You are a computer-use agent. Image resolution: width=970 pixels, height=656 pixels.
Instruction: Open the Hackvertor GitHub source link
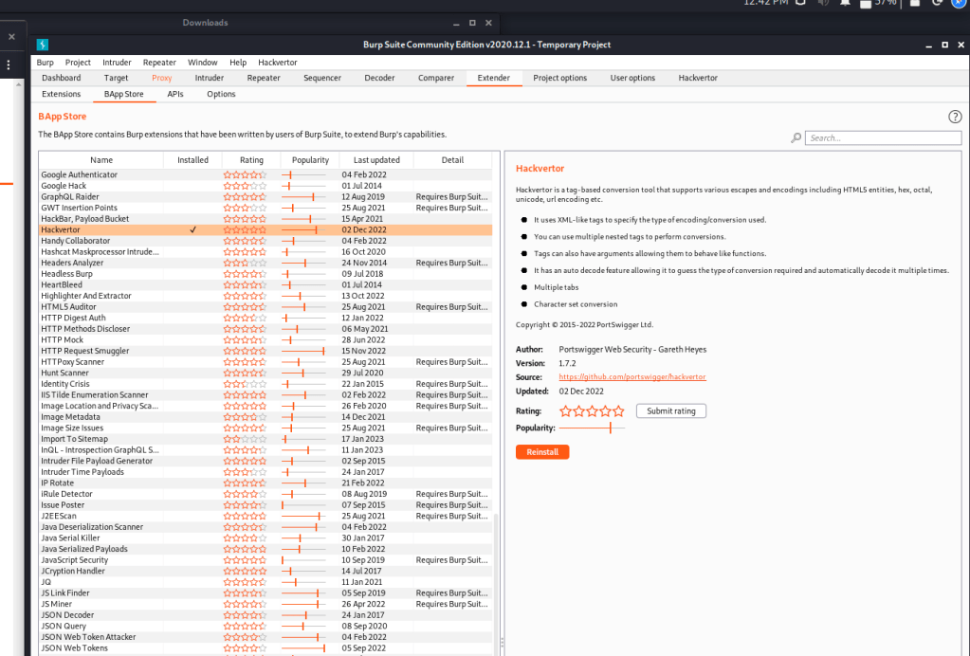pos(632,376)
